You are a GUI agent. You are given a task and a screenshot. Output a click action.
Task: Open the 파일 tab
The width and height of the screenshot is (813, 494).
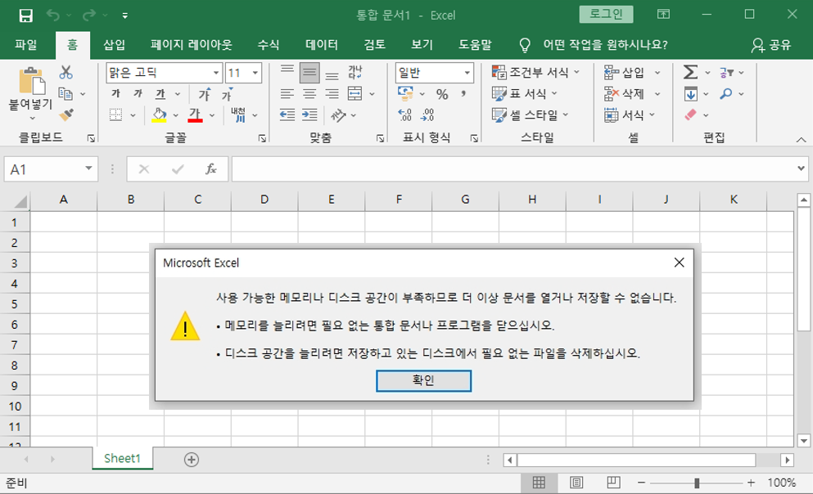[26, 44]
